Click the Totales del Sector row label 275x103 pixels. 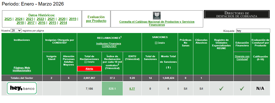click(22, 78)
